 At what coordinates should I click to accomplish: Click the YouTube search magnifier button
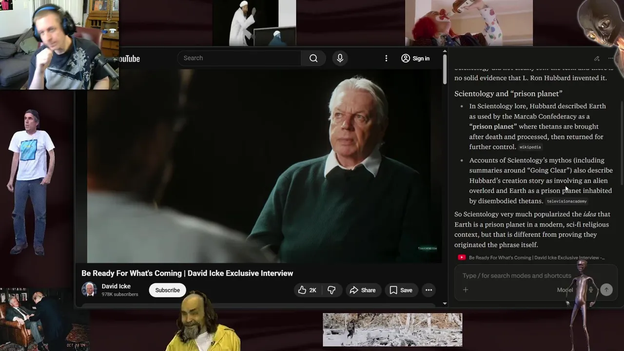313,58
